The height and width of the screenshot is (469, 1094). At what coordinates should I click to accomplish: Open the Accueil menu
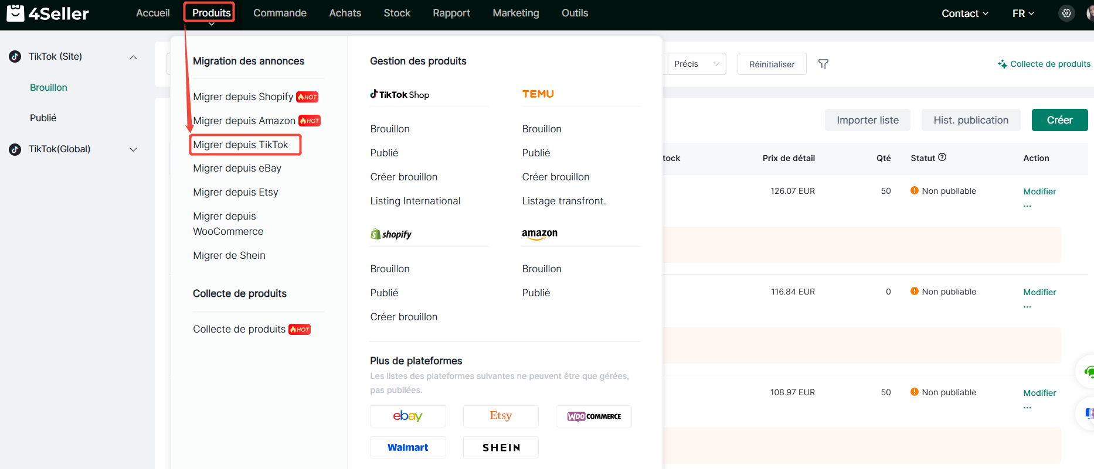[152, 13]
